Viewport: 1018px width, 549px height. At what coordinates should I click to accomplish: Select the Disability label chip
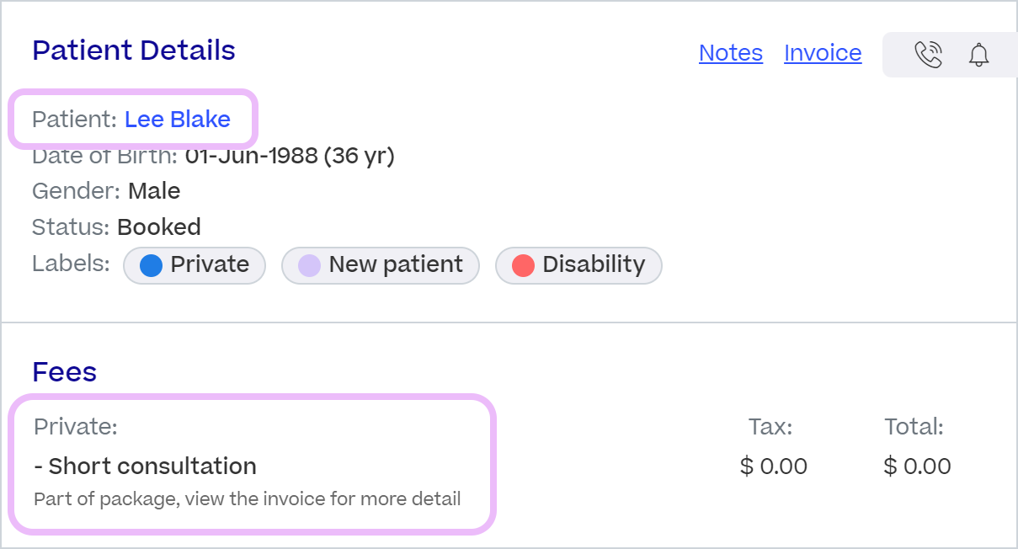pos(578,265)
